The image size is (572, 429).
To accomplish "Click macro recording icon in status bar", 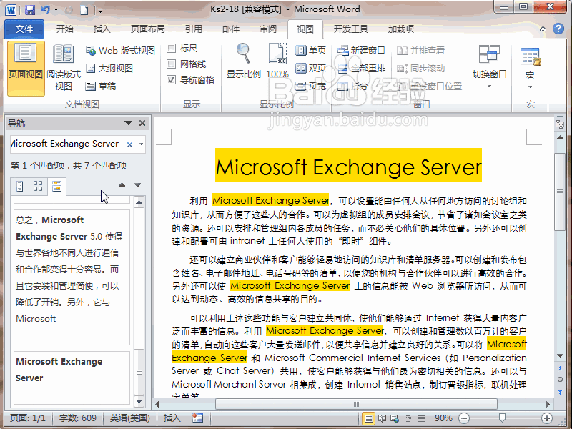I will click(197, 418).
